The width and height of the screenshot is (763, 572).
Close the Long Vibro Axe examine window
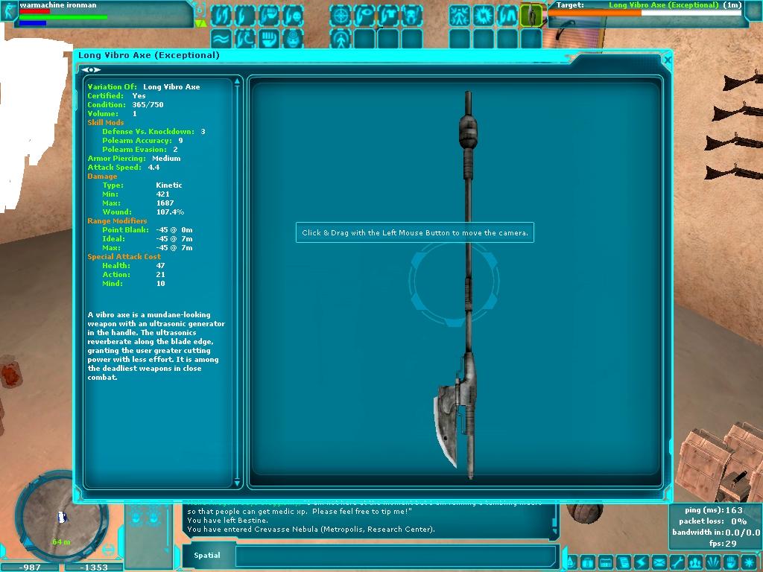coord(667,60)
